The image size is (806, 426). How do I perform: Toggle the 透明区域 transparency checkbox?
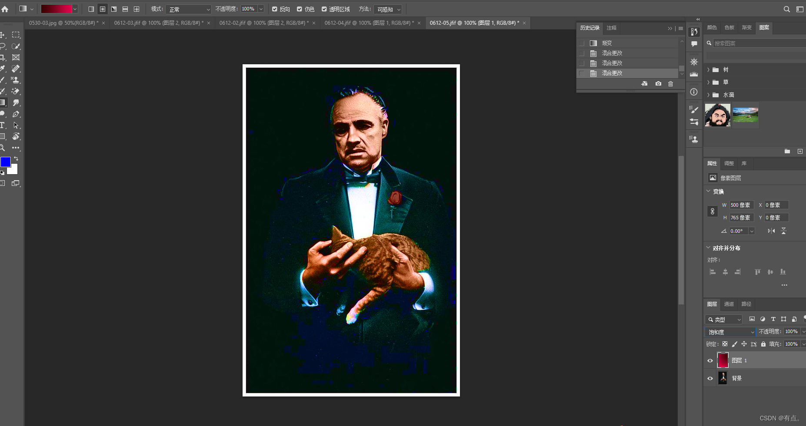pos(324,9)
